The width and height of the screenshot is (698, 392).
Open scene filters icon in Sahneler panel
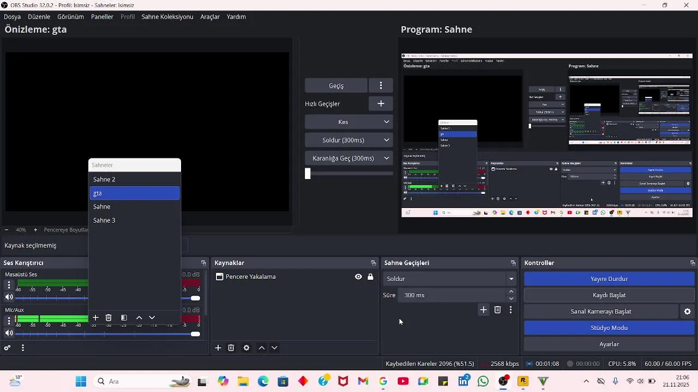124,317
